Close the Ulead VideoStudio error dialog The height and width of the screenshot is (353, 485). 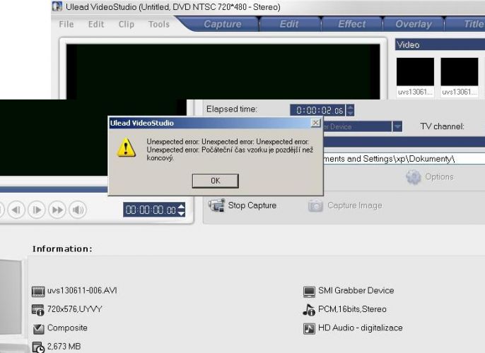coord(315,123)
